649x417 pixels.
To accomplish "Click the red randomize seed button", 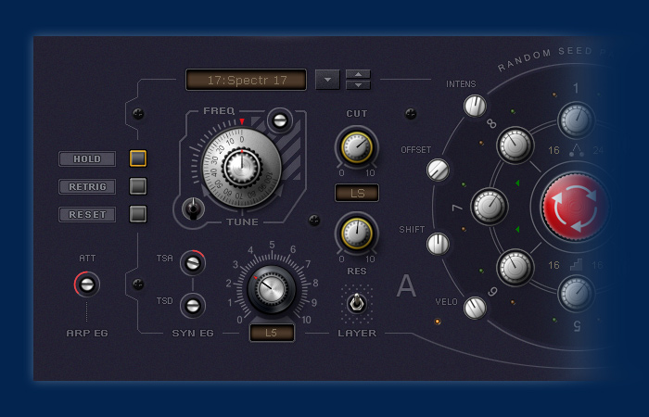I will [571, 206].
